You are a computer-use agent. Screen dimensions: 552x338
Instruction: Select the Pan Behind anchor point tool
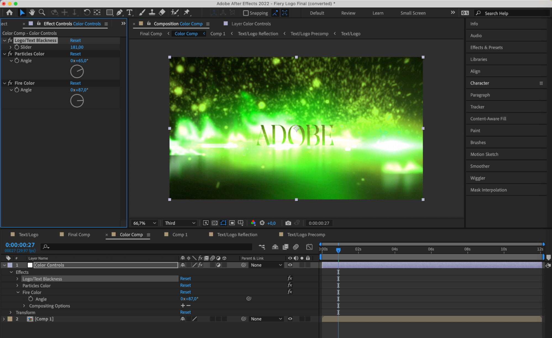click(97, 13)
